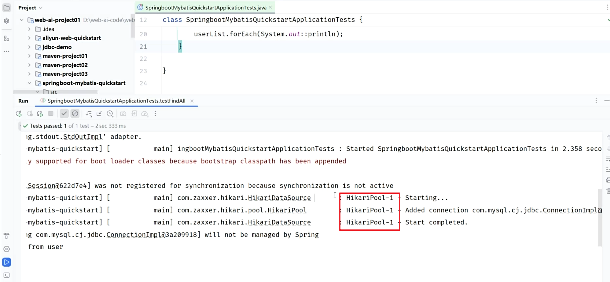Switch to SpringbootMybatisQuickstartApplicationTests.java tab
The image size is (610, 282).
(x=206, y=8)
